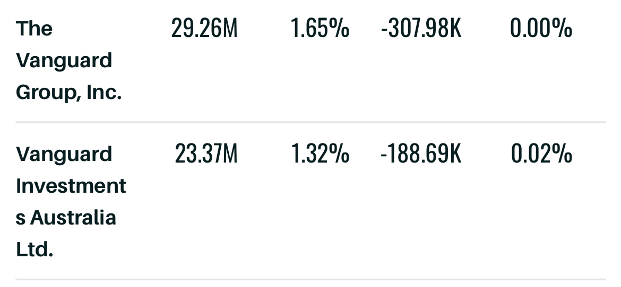The image size is (621, 287).
Task: Click the divider line below the Australia Ltd. row
Action: [310, 280]
